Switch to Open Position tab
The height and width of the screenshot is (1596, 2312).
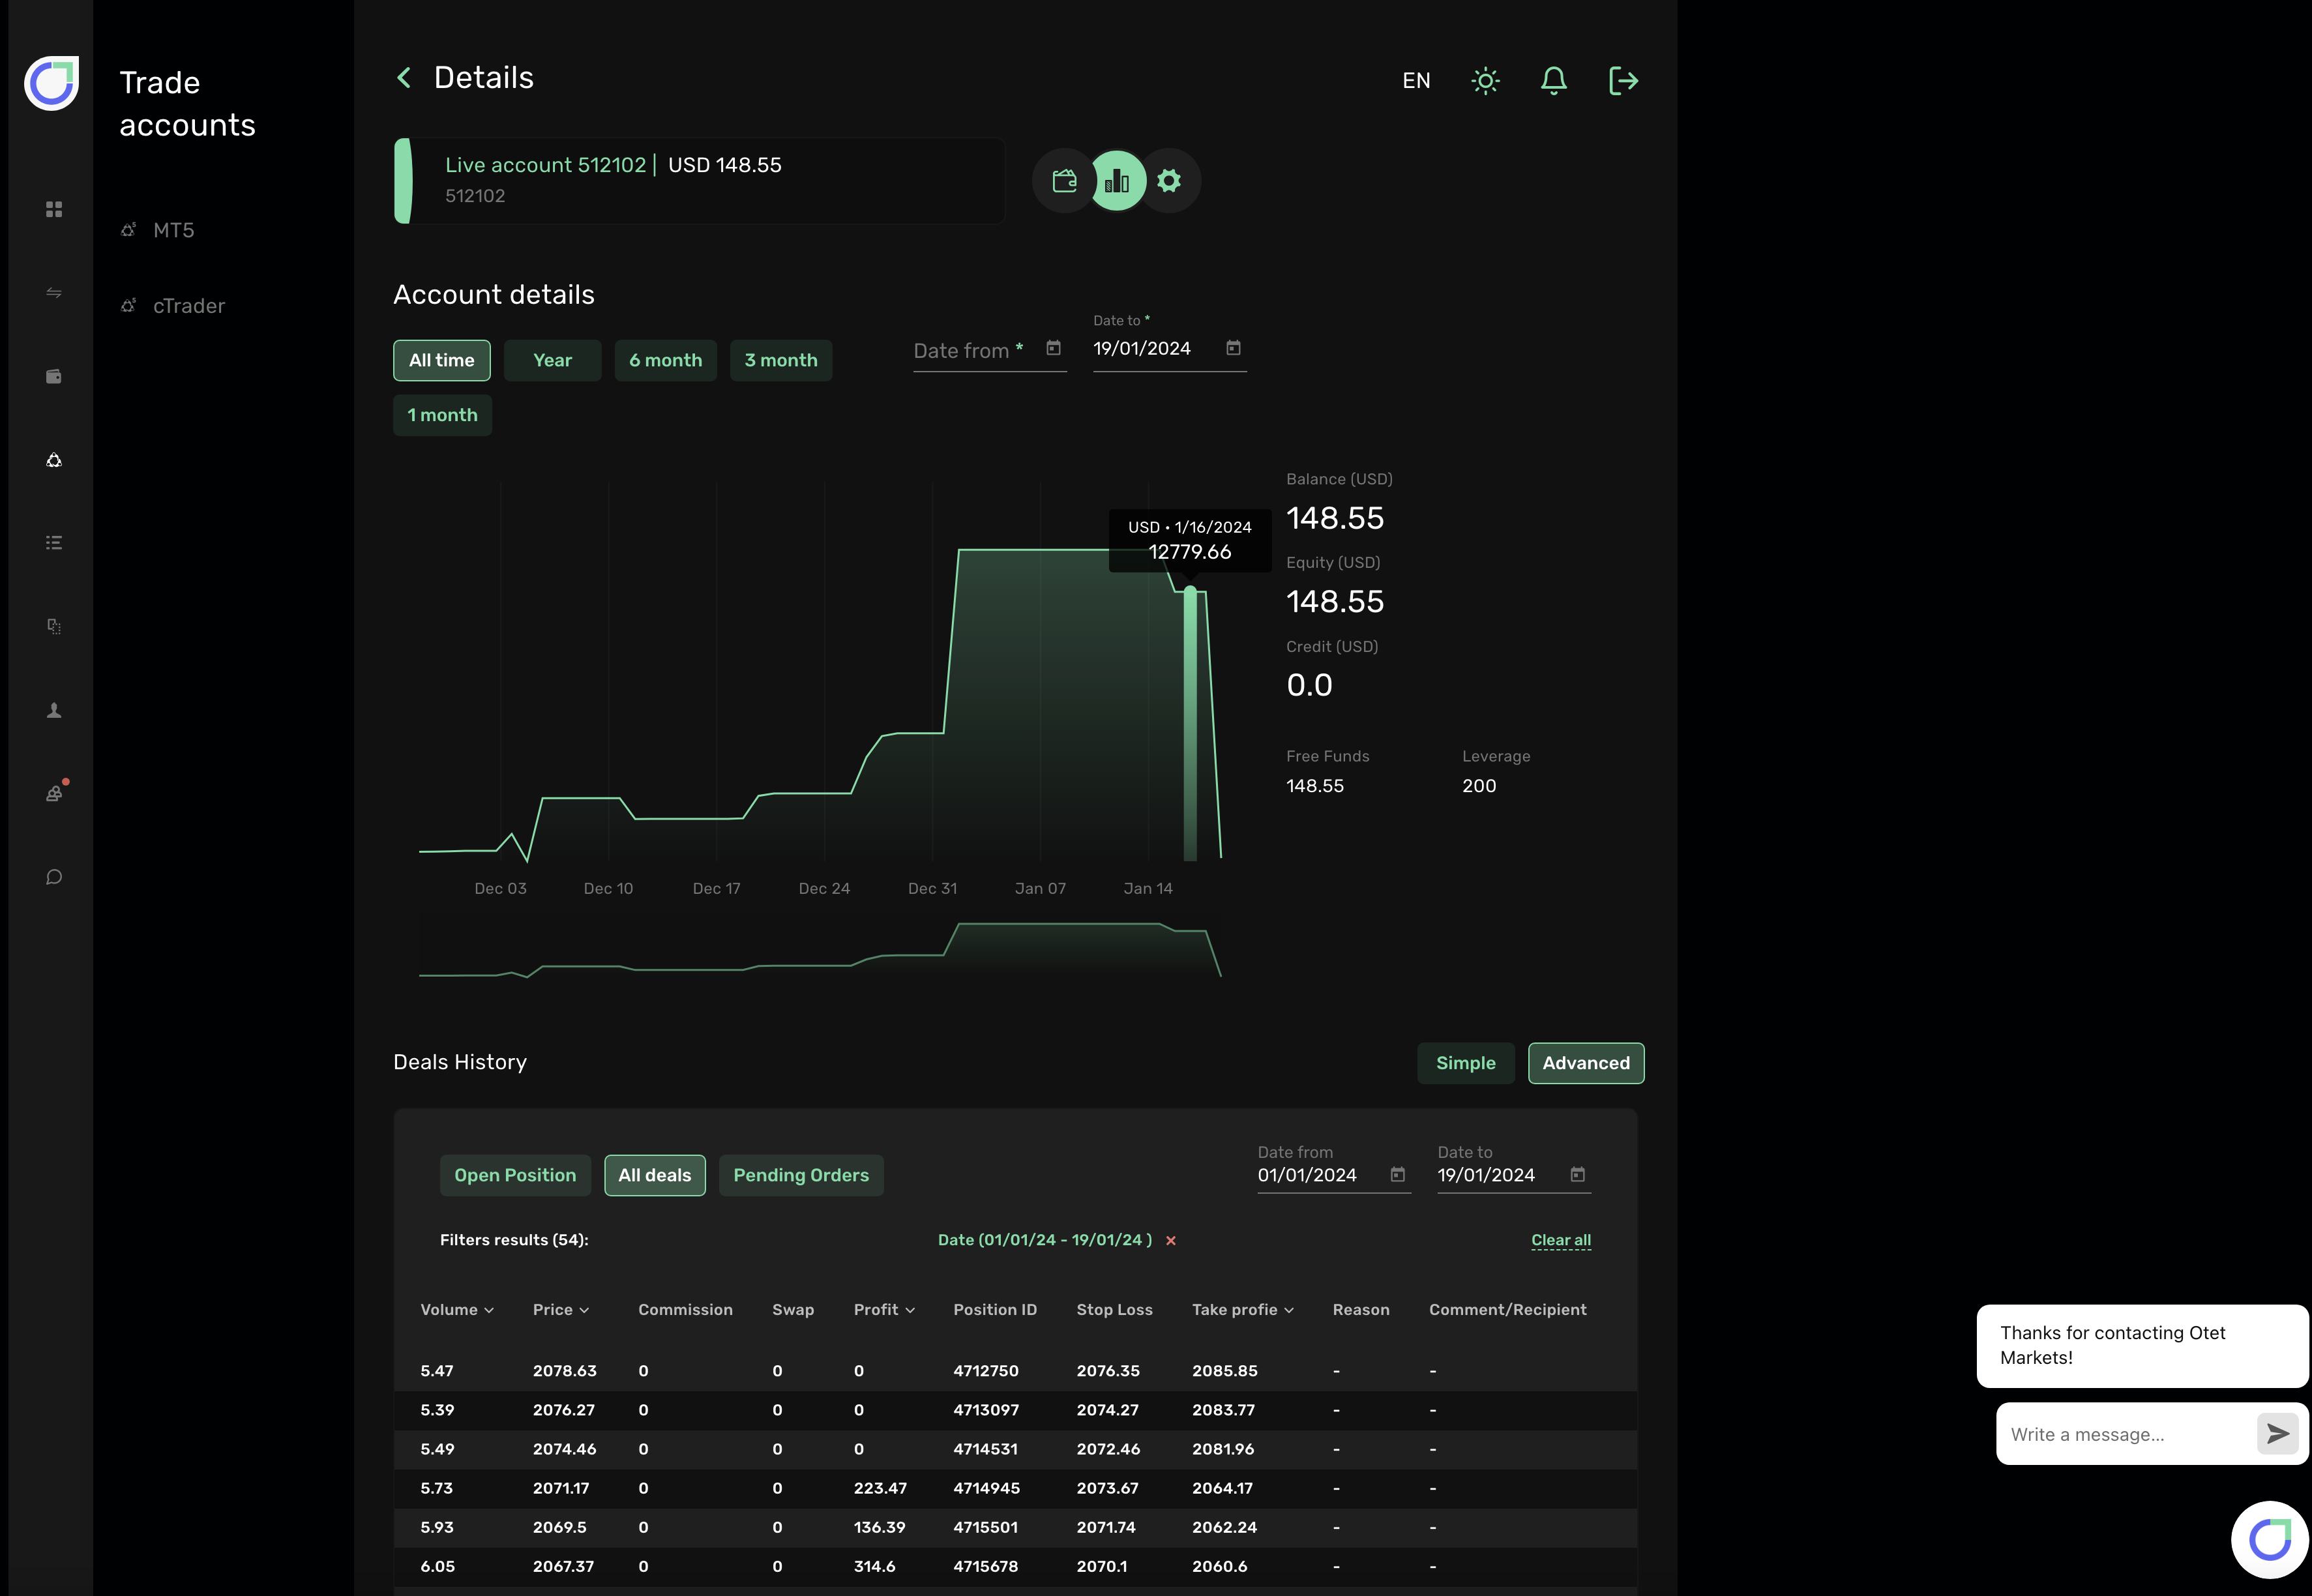(515, 1175)
